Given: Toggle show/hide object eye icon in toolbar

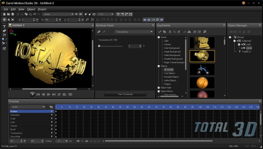Looking at the screenshot, I should pyautogui.click(x=80, y=14).
